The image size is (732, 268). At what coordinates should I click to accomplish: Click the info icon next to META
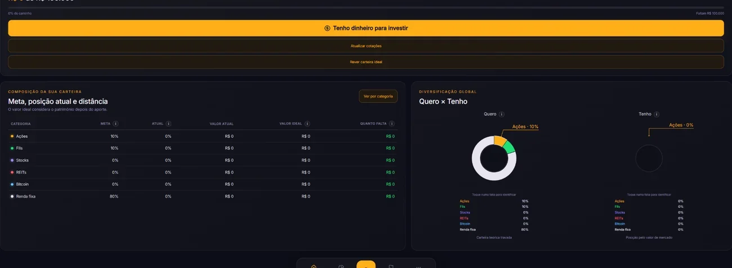coord(115,124)
